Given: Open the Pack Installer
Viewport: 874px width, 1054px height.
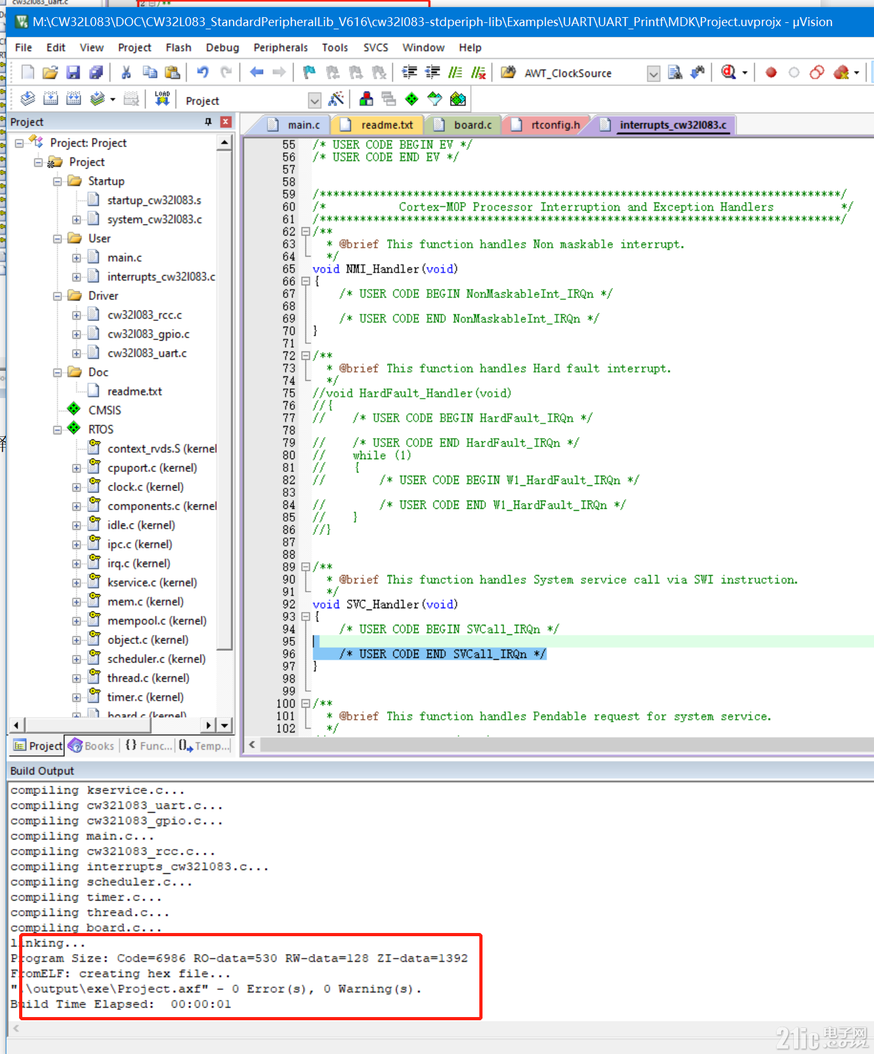Looking at the screenshot, I should (458, 99).
